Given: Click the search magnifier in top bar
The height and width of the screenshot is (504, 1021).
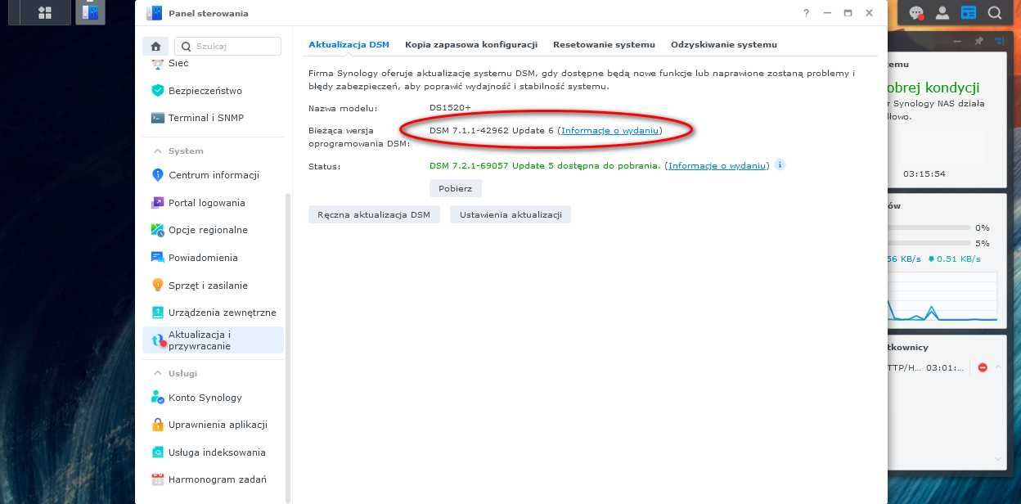Looking at the screenshot, I should click(x=995, y=13).
